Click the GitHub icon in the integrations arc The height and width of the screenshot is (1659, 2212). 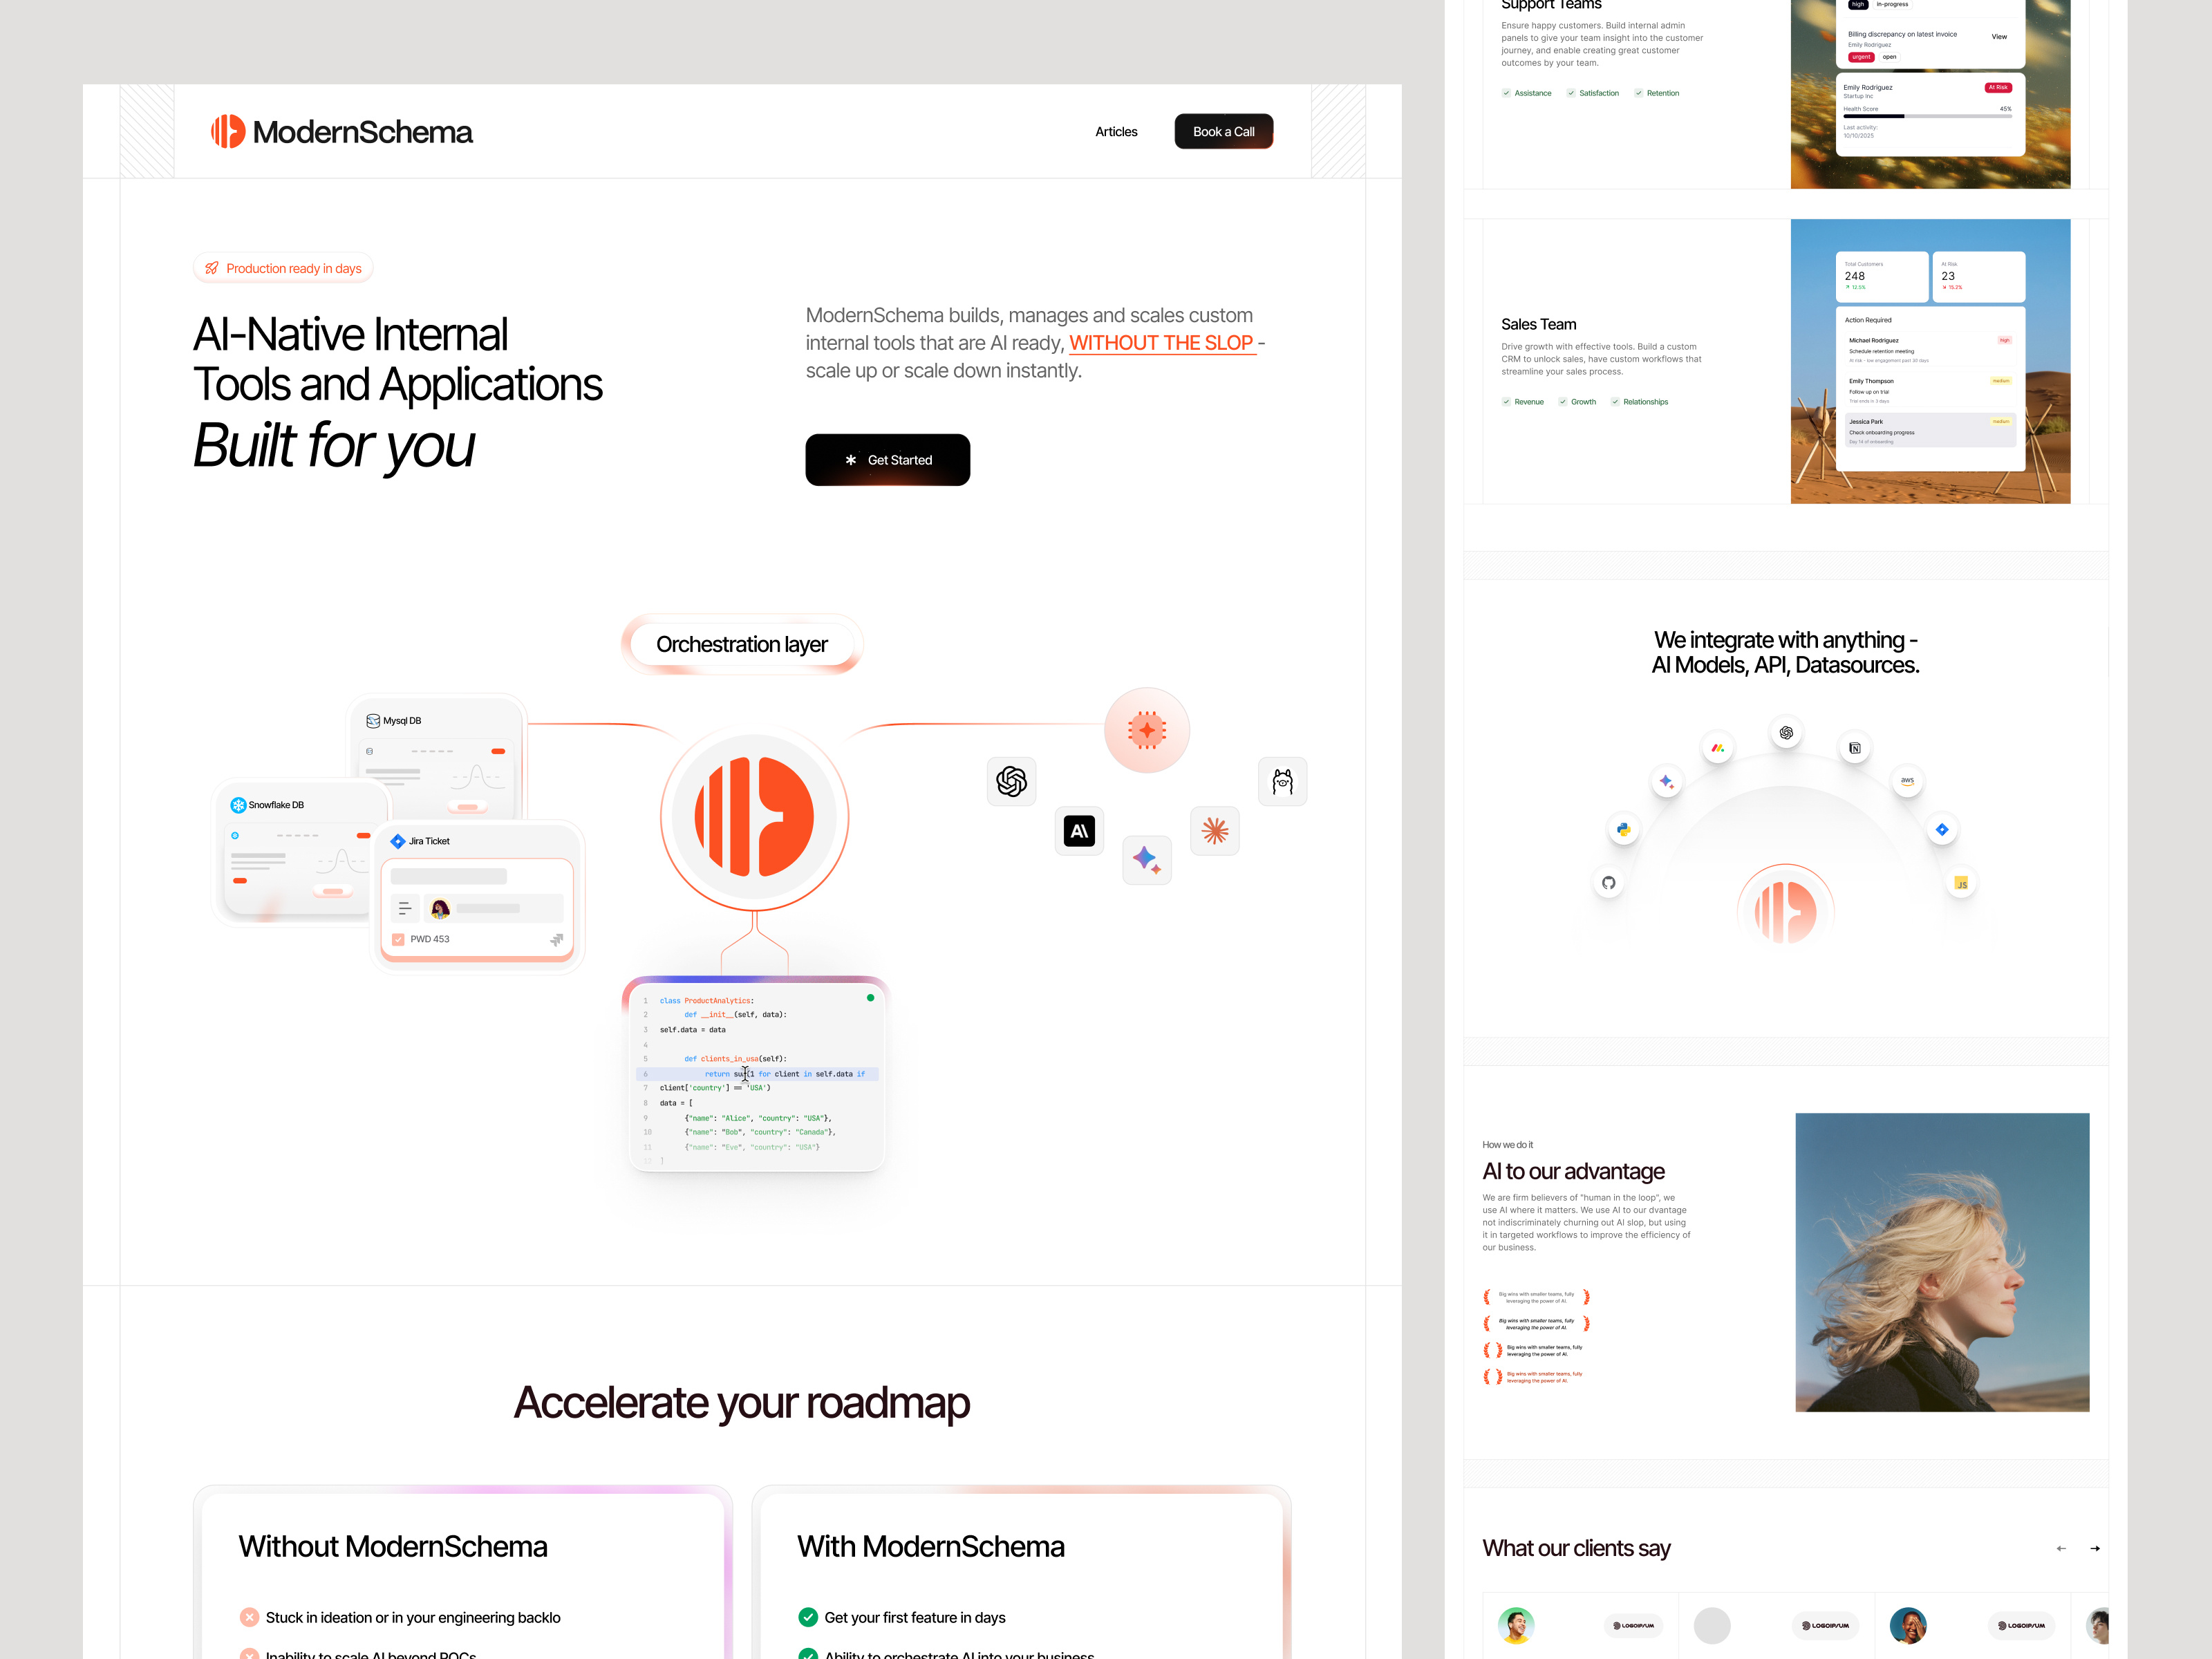(x=1608, y=882)
